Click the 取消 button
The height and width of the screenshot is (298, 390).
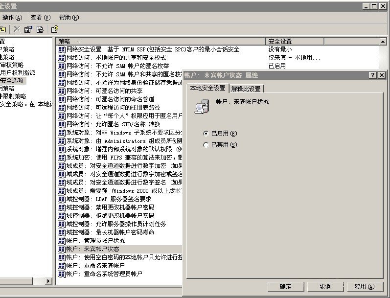(x=325, y=287)
